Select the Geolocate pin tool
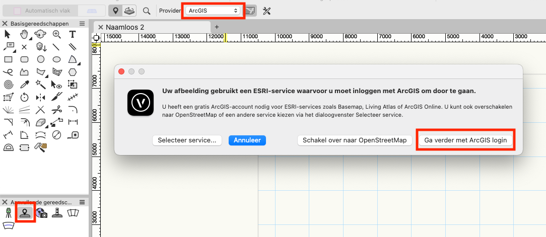 (25, 213)
